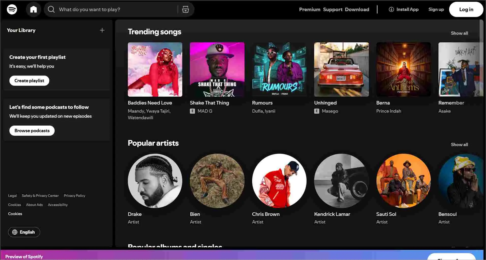Screen dimensions: 486x260
Task: Open the Download menu item
Action: pos(357,9)
